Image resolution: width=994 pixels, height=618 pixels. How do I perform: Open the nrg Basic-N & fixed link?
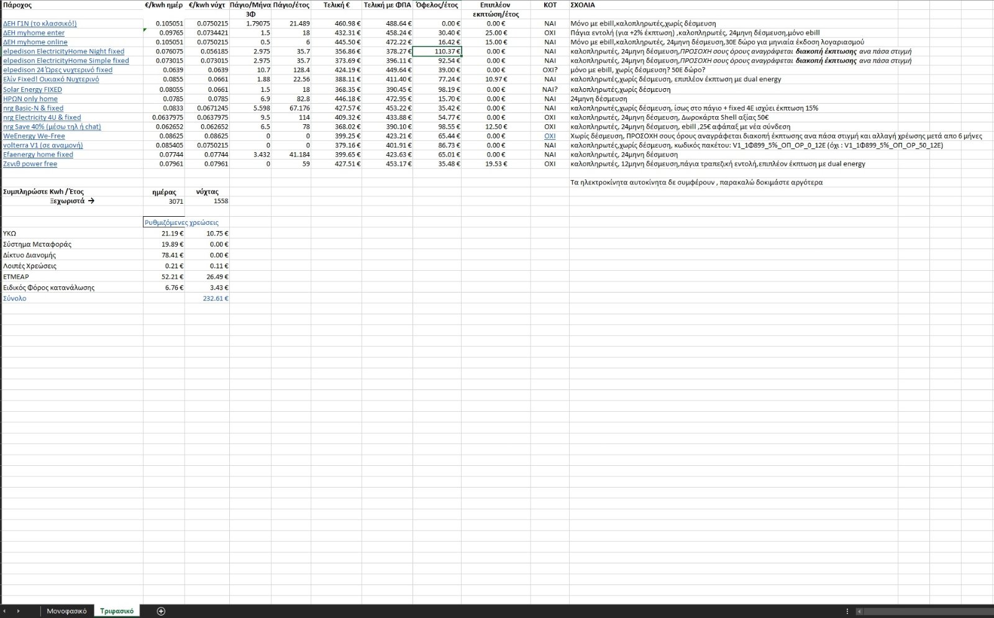point(33,108)
